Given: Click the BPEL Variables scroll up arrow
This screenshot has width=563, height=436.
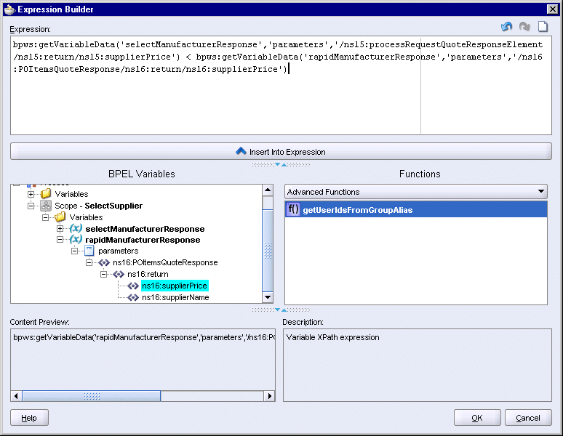Looking at the screenshot, I should pos(268,190).
